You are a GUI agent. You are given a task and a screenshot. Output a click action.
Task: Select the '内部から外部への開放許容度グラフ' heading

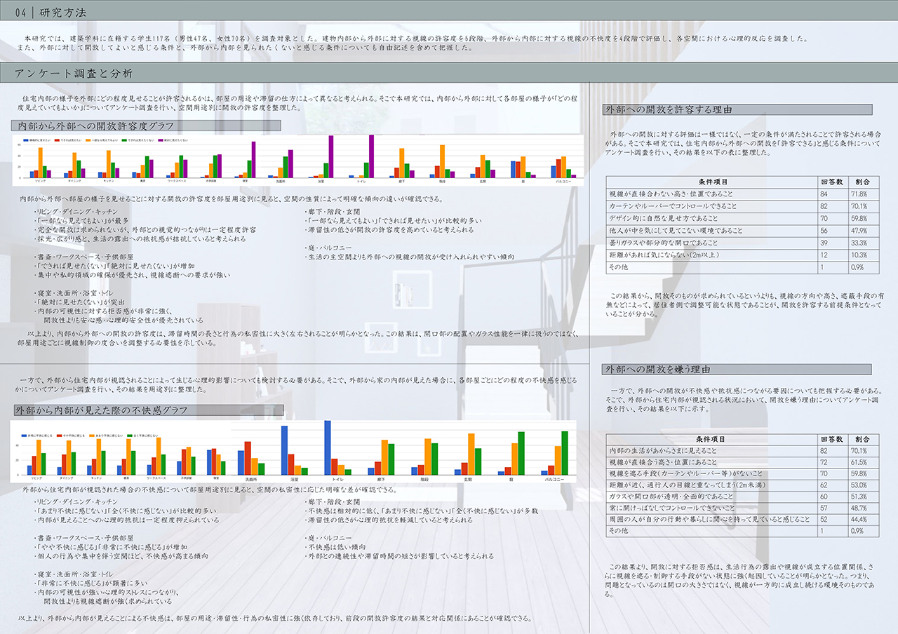point(96,126)
